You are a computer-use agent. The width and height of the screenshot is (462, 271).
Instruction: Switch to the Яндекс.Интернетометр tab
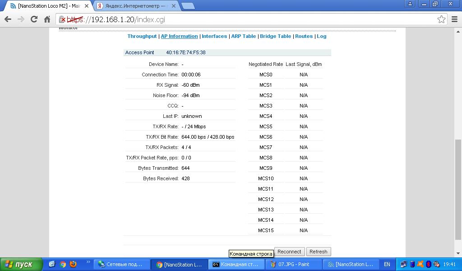135,6
